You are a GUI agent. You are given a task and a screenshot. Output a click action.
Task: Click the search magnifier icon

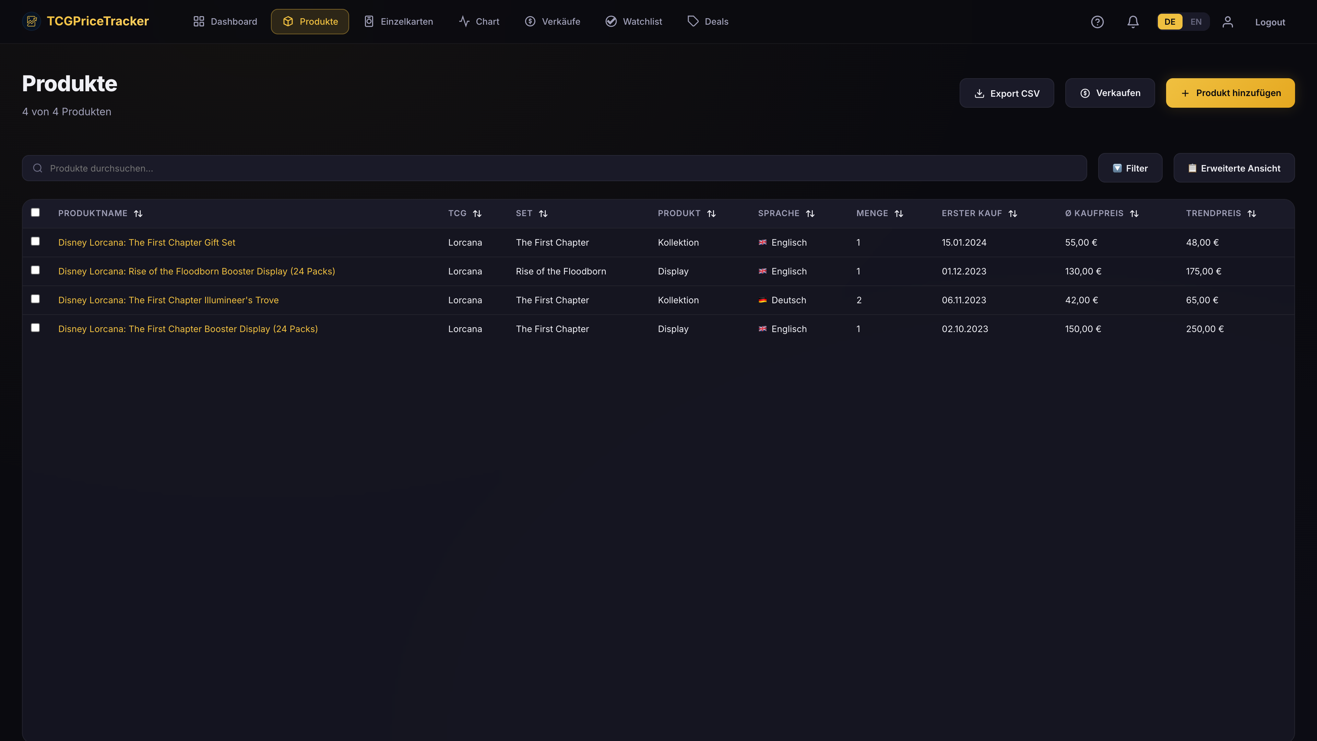click(x=38, y=168)
